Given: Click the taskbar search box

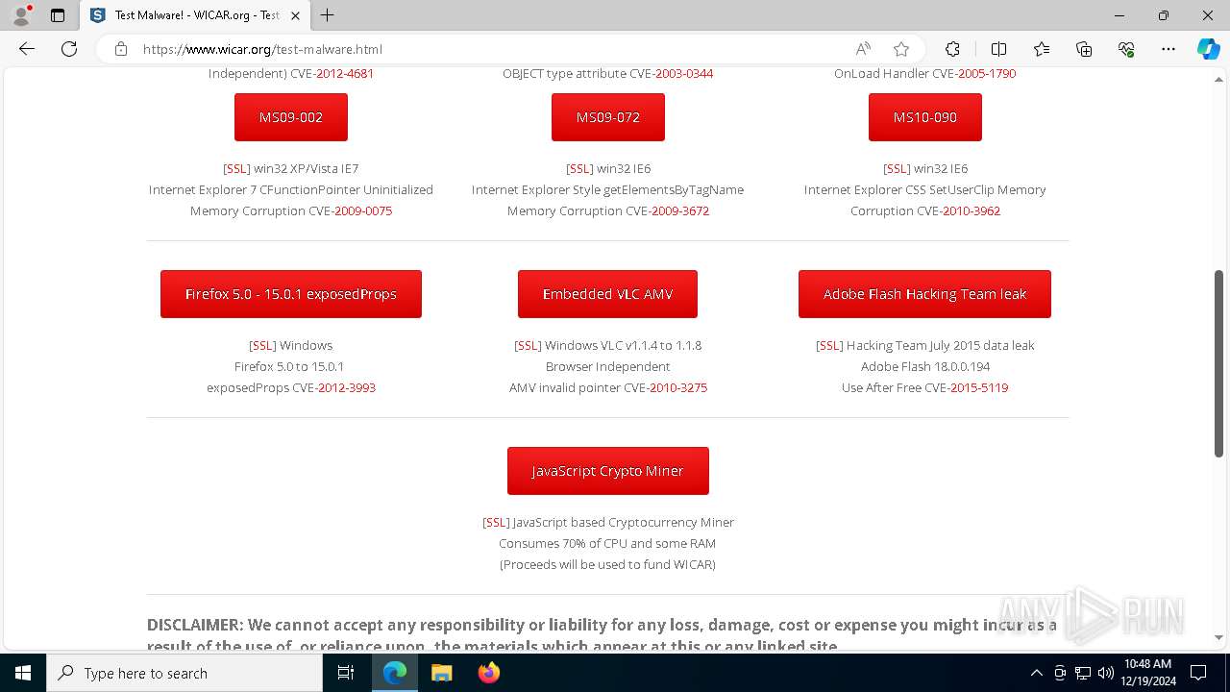Looking at the screenshot, I should point(184,673).
